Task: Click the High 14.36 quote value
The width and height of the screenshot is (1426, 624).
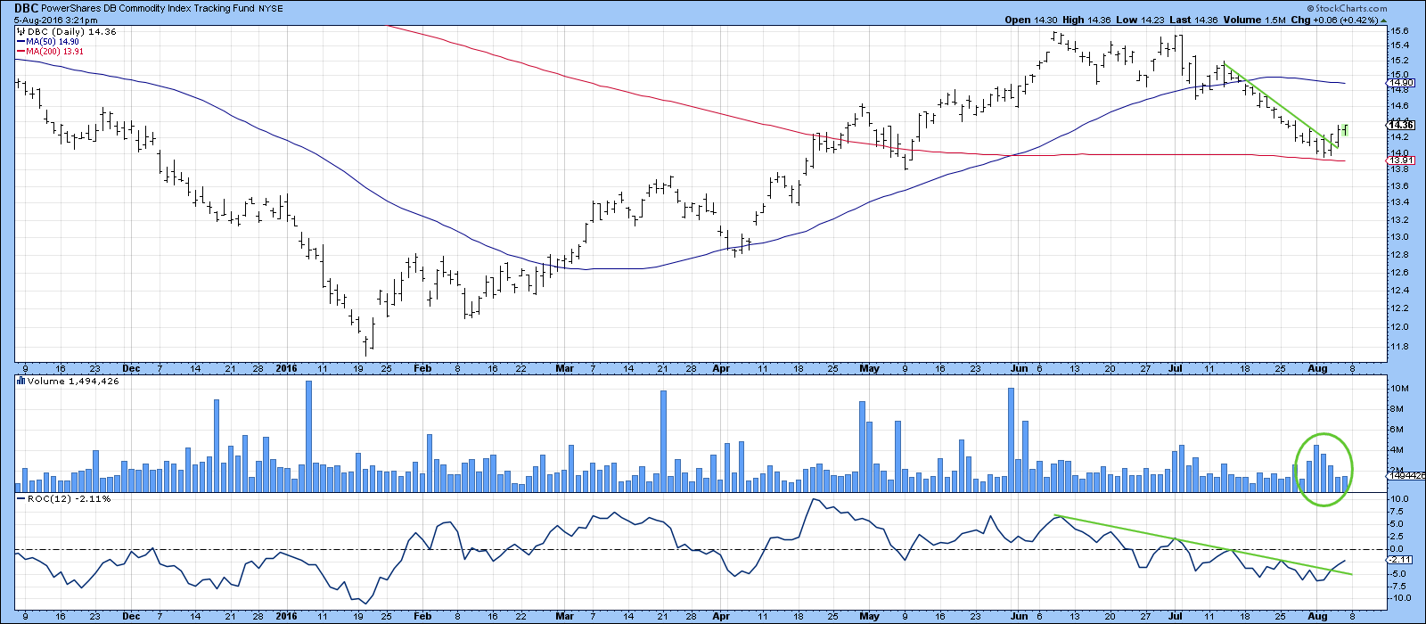Action: tap(1086, 20)
